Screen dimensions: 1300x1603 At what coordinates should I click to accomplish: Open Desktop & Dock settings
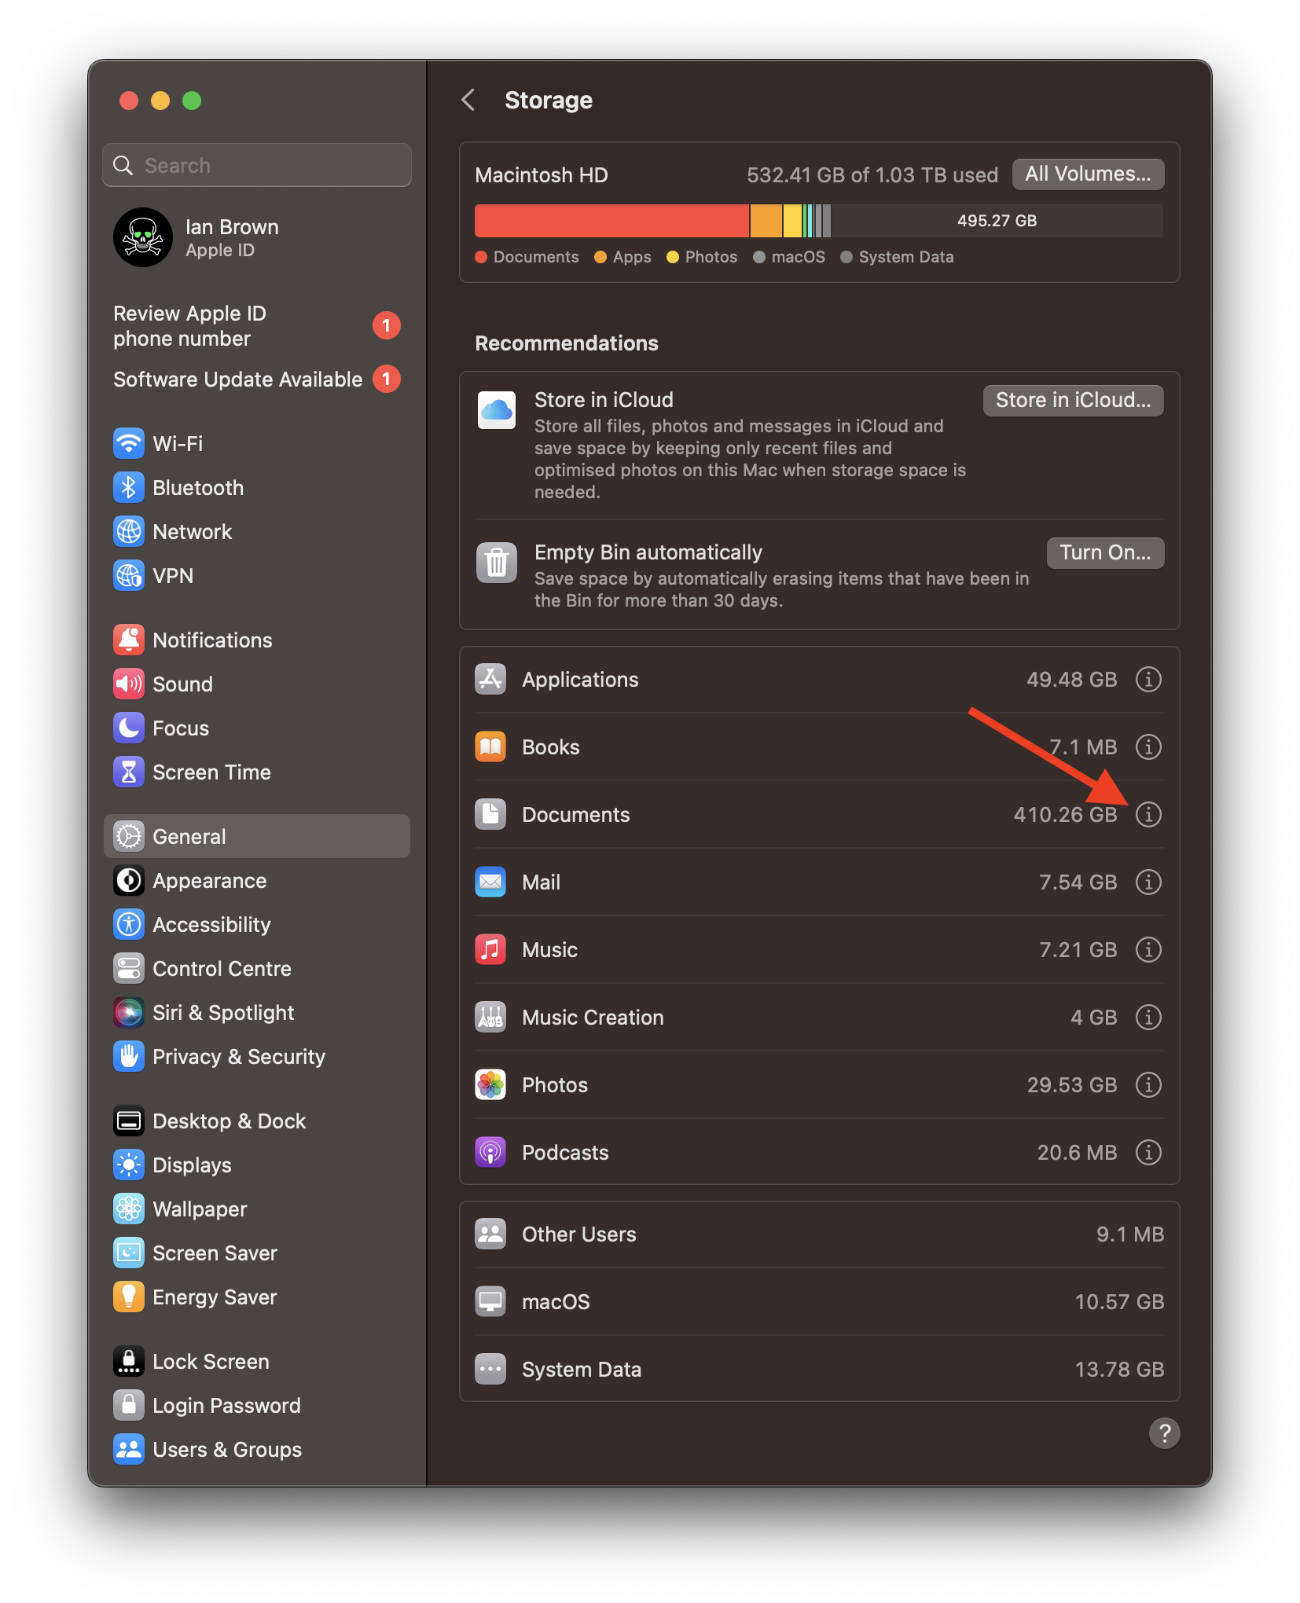256,1121
